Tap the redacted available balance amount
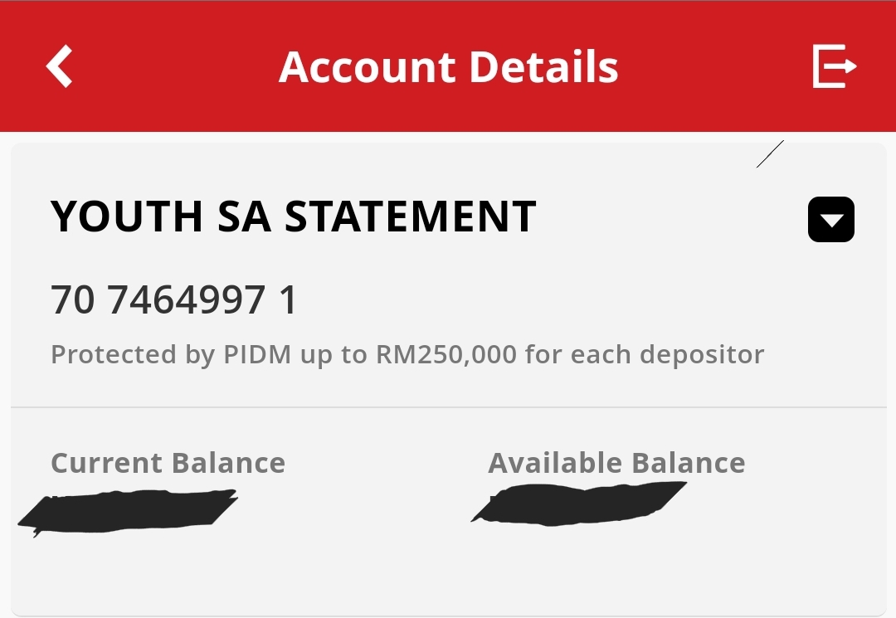The width and height of the screenshot is (896, 618). click(581, 503)
